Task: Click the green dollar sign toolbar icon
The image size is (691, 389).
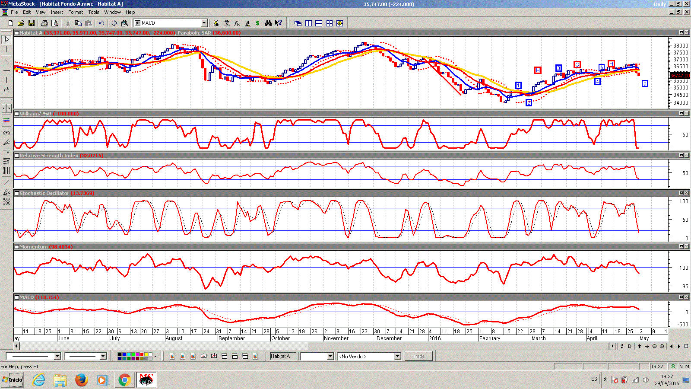Action: click(258, 23)
